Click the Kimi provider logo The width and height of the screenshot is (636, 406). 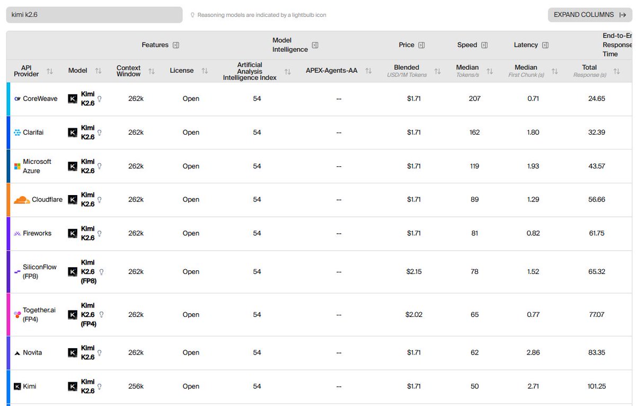[17, 387]
